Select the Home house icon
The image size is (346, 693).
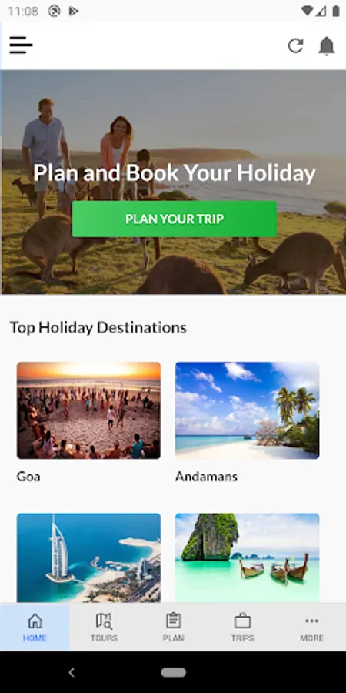click(x=35, y=621)
